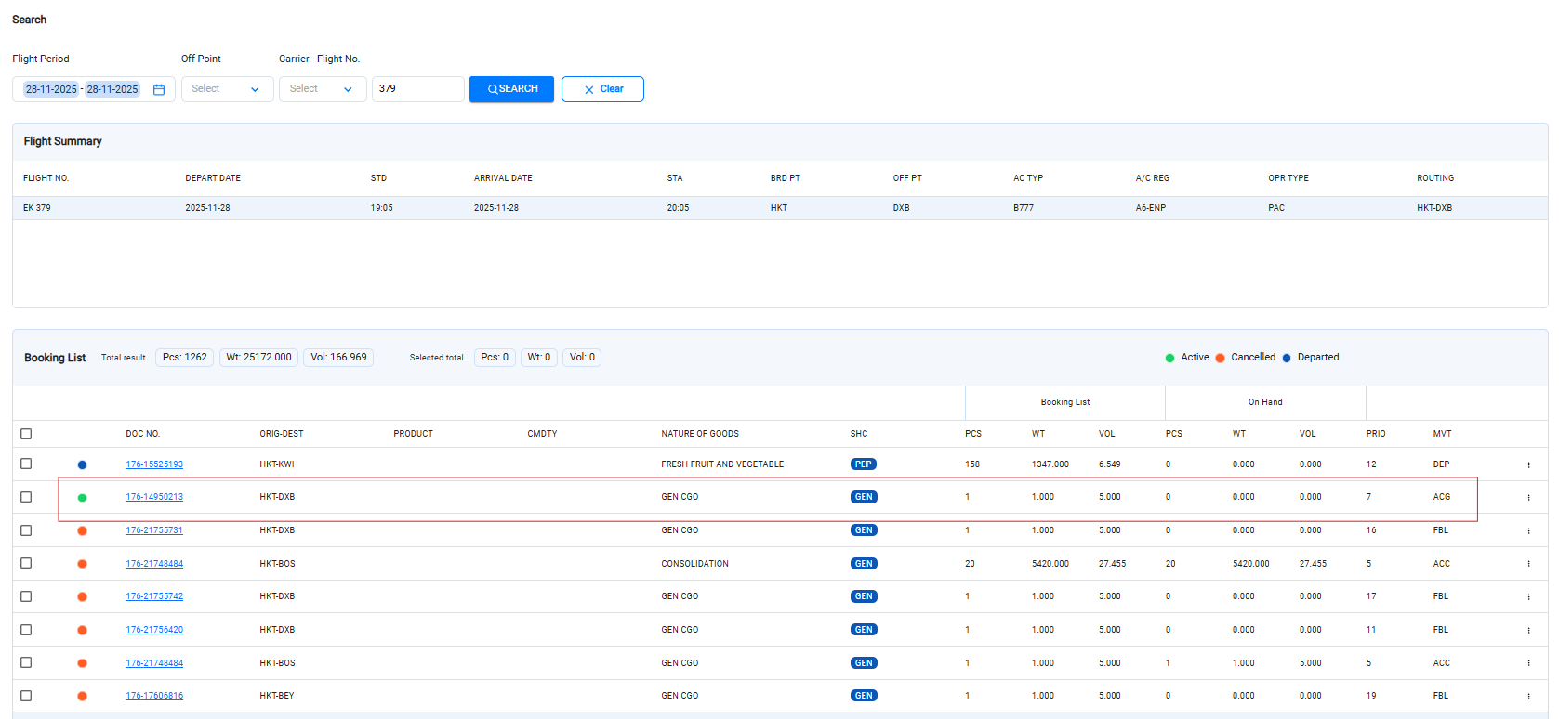
Task: Sort by the DOC NO. column header
Action: tap(143, 434)
